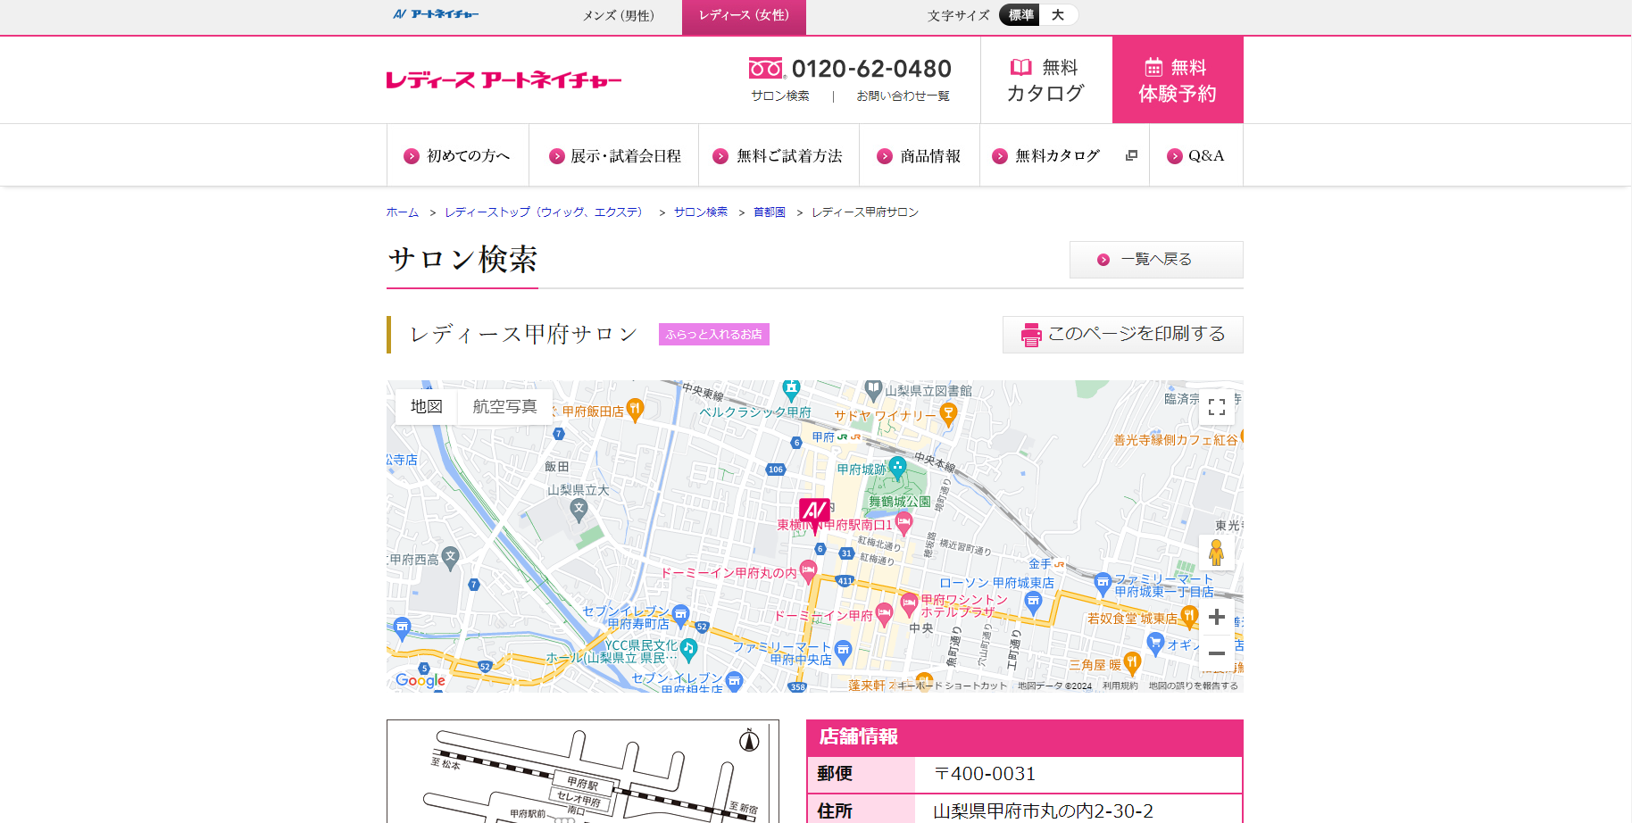This screenshot has height=823, width=1632.
Task: Open 商品情報 menu item
Action: coord(920,155)
